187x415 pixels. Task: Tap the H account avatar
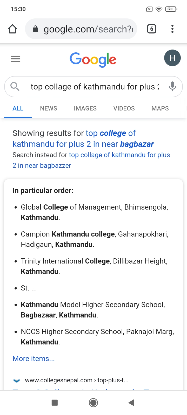pos(172,58)
